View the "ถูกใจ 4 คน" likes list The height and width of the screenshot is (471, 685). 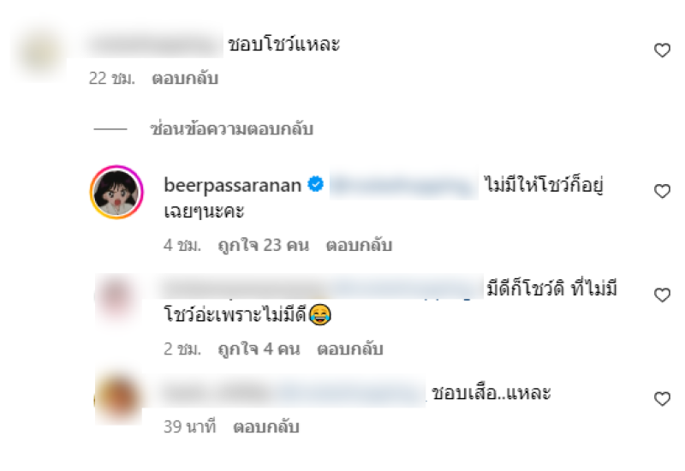(x=259, y=349)
